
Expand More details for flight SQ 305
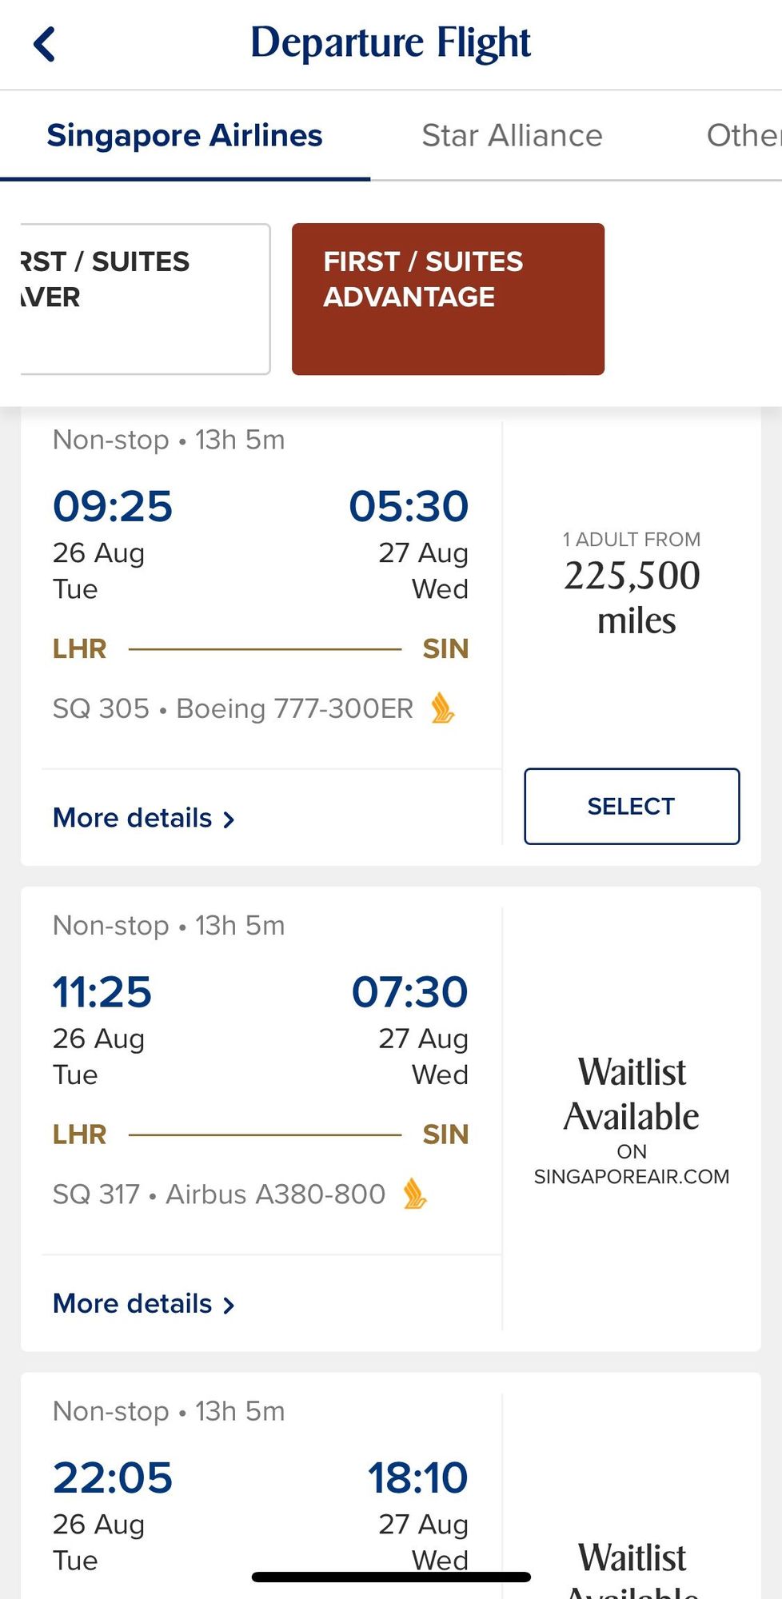pos(133,818)
